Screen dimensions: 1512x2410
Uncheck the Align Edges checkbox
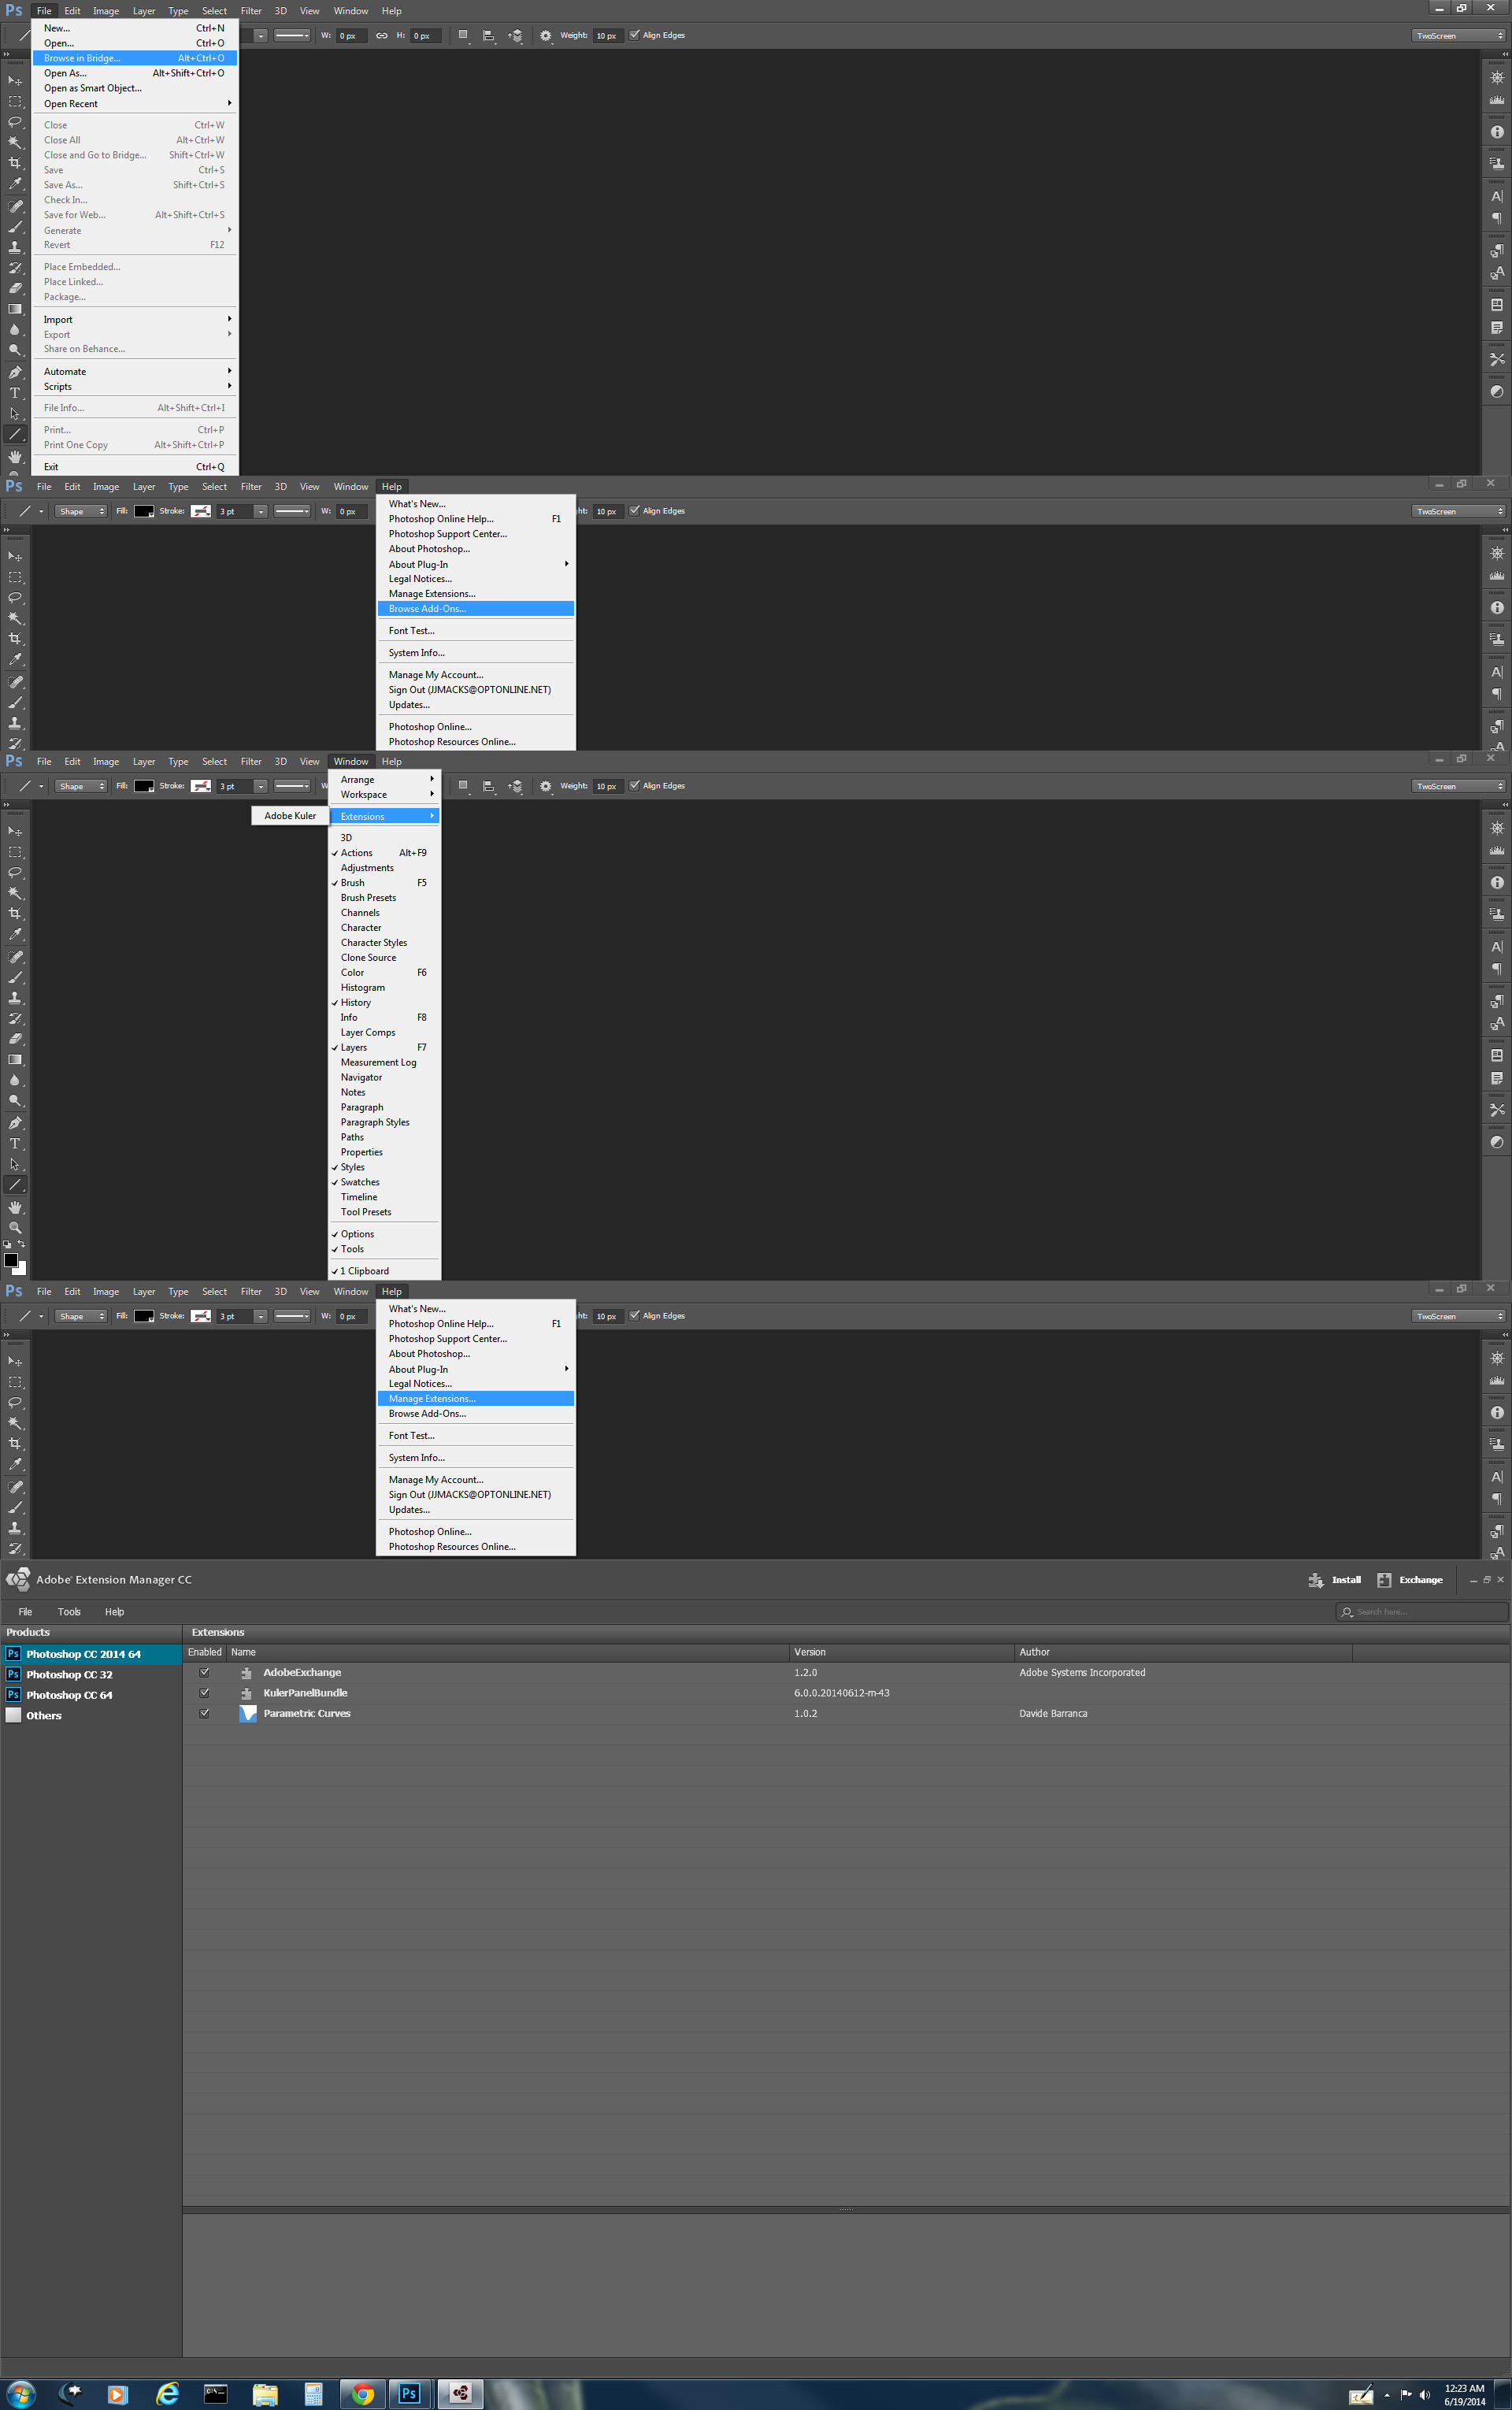[x=635, y=35]
